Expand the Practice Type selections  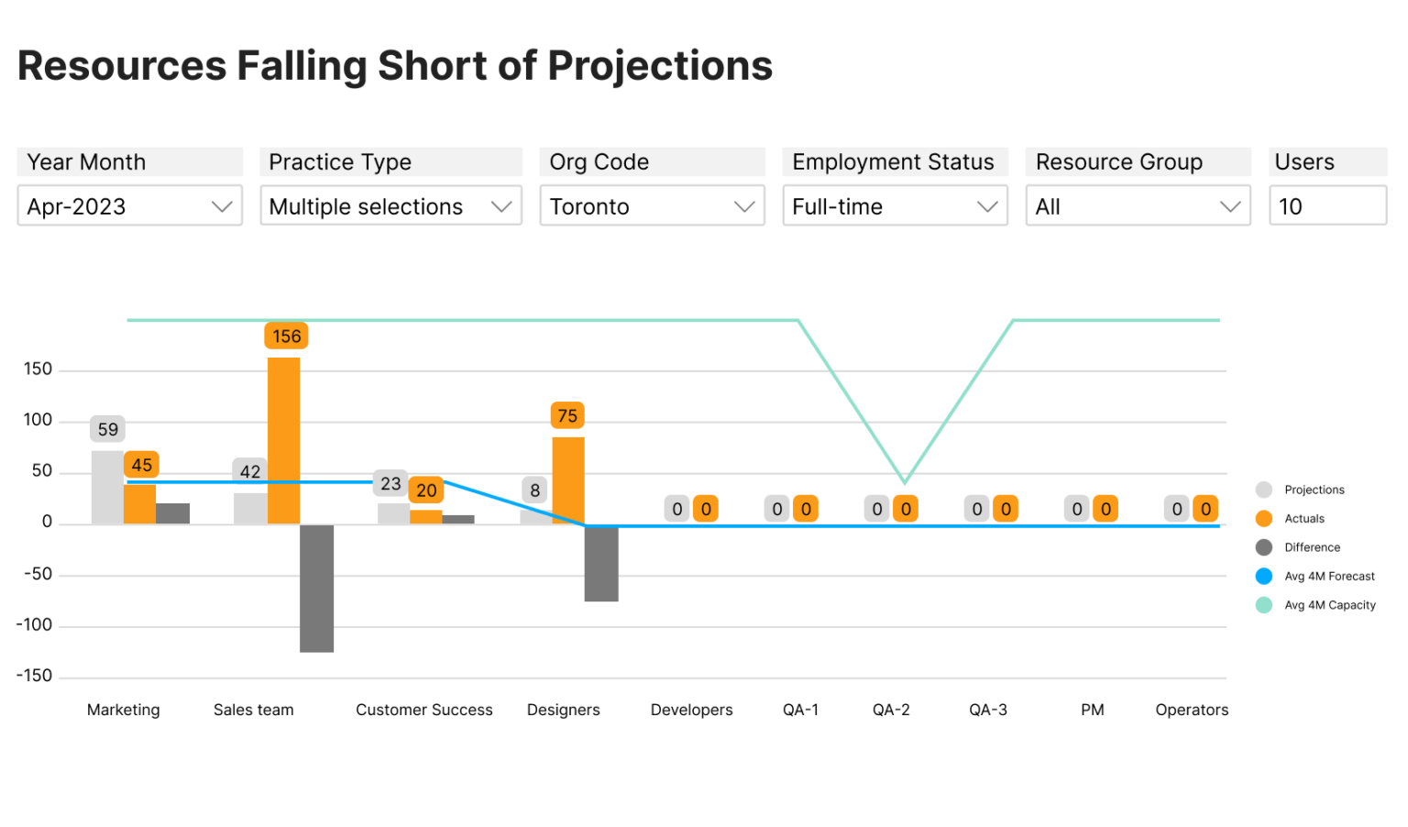[x=390, y=205]
